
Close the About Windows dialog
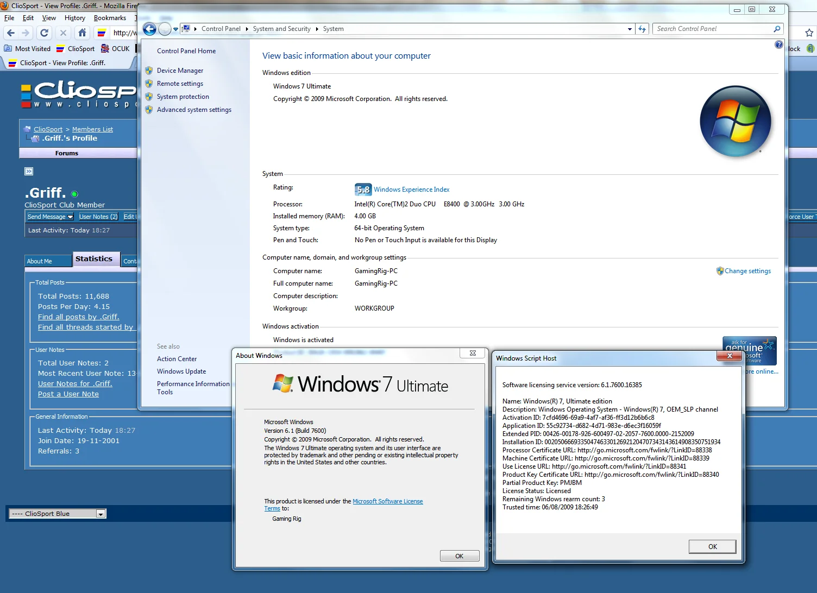[473, 353]
